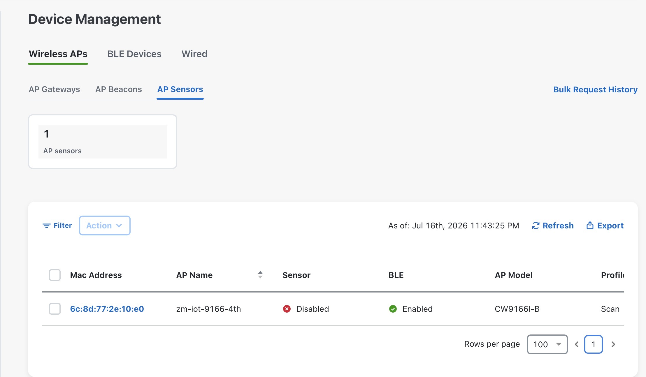Image resolution: width=646 pixels, height=377 pixels.
Task: Switch to the Wired tab
Action: click(194, 54)
